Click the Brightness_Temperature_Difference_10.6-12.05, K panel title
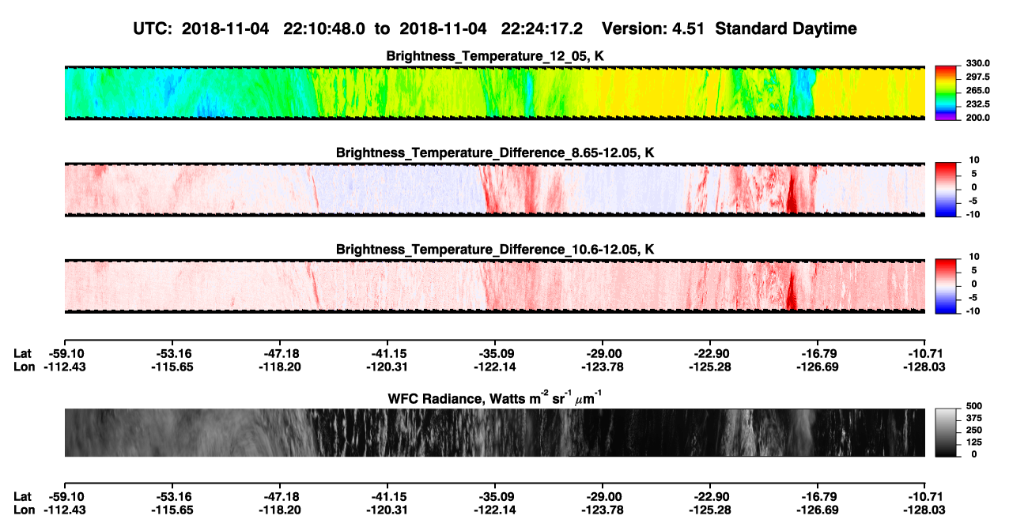1028x527 pixels. [x=495, y=250]
